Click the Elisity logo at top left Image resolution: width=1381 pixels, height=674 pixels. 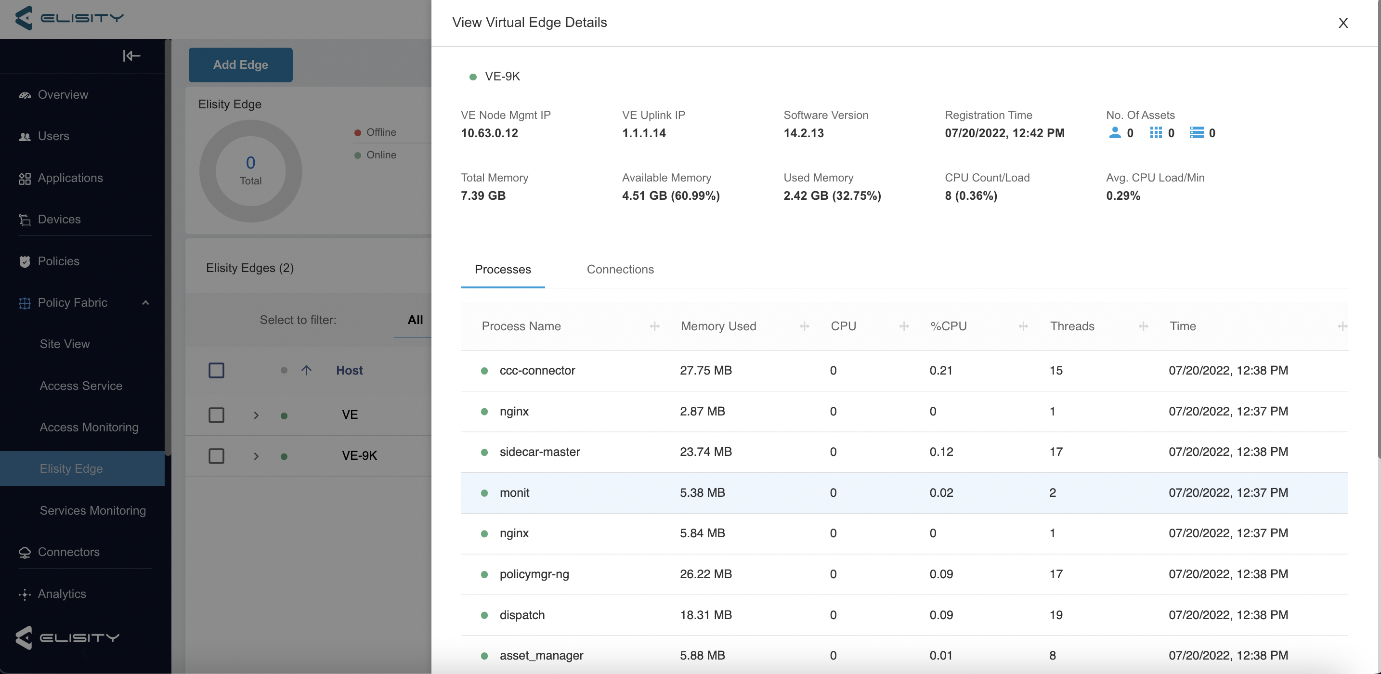[70, 18]
